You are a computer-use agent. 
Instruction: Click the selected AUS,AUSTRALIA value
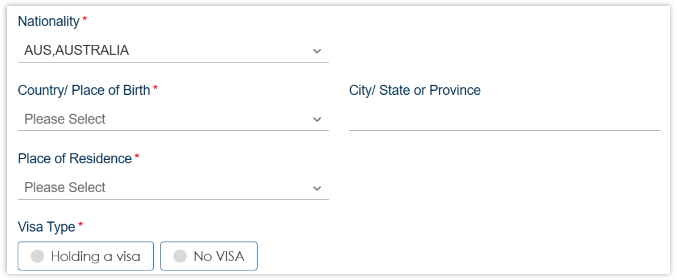tap(76, 51)
